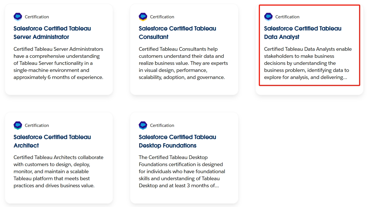Open Salesforce Certified Tableau Consultant title link
This screenshot has width=367, height=207.
(x=177, y=33)
